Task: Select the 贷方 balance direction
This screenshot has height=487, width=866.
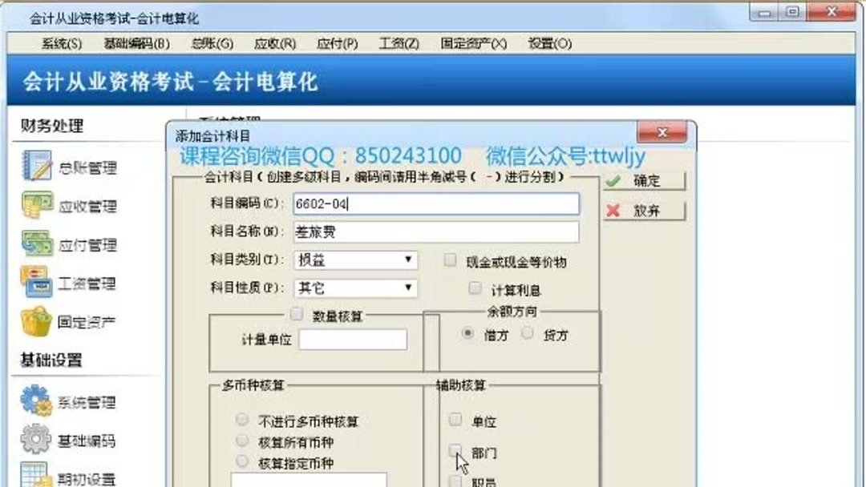Action: pyautogui.click(x=526, y=335)
